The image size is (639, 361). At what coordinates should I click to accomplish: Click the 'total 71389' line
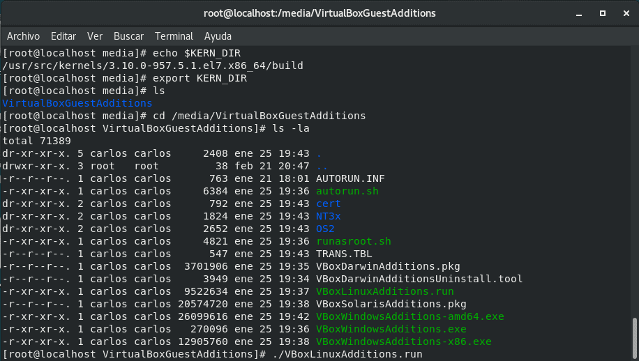(37, 141)
